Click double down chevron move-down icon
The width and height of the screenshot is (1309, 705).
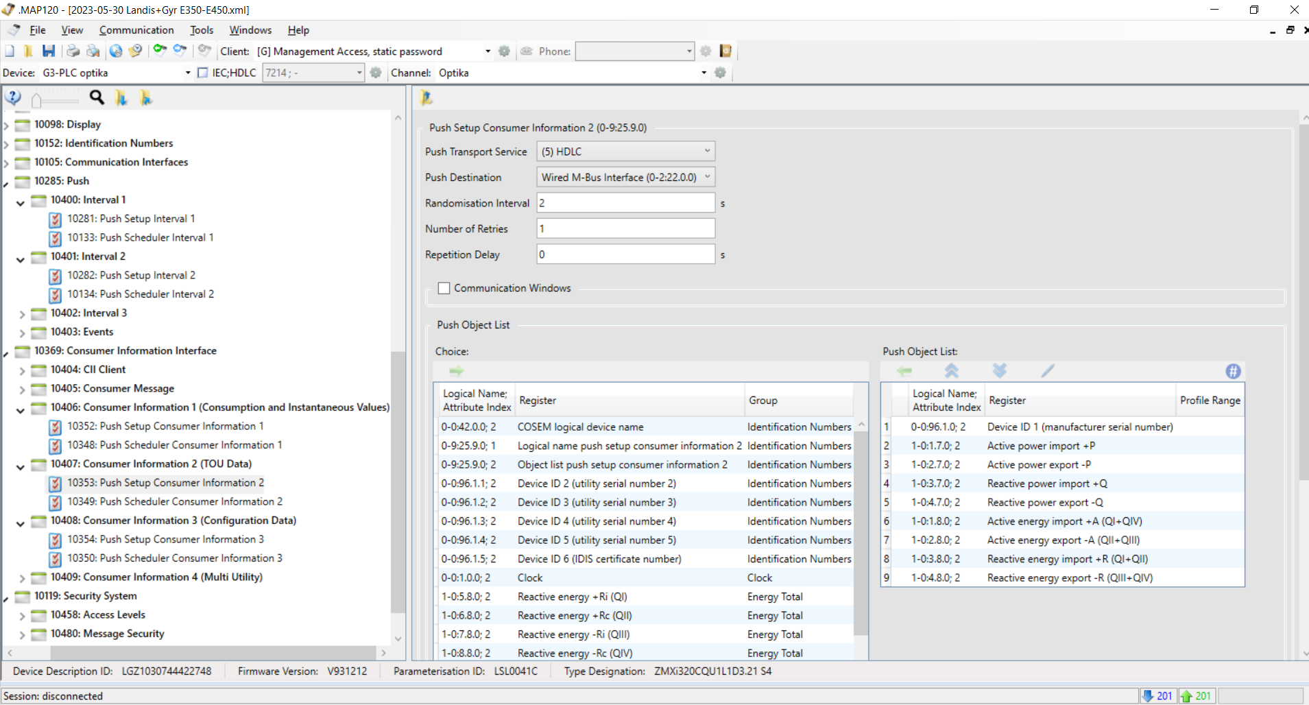(x=1000, y=371)
